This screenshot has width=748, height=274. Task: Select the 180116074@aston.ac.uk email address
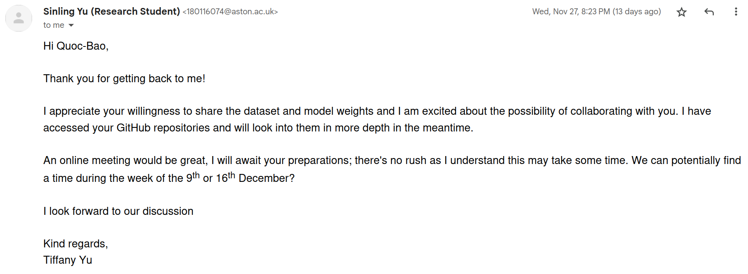[x=230, y=12]
